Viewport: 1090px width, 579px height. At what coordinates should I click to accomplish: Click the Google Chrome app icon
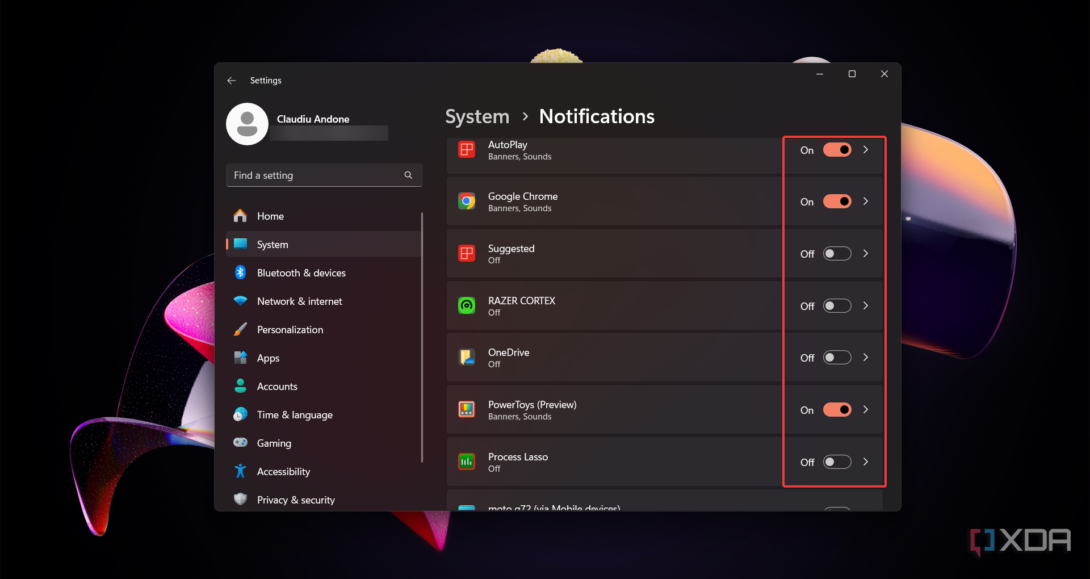tap(467, 202)
